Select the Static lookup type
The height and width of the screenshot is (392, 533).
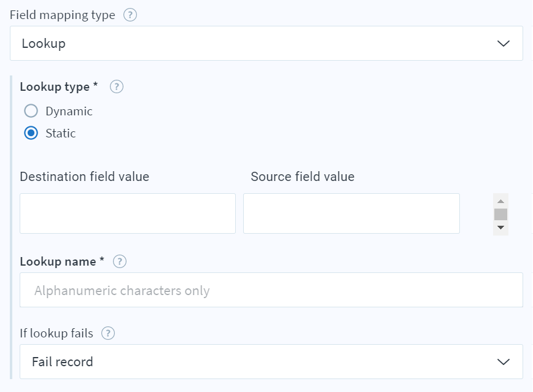click(x=31, y=133)
